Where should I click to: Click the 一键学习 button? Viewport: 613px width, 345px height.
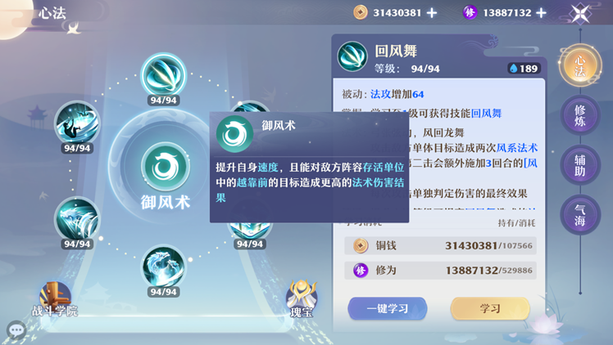point(387,308)
